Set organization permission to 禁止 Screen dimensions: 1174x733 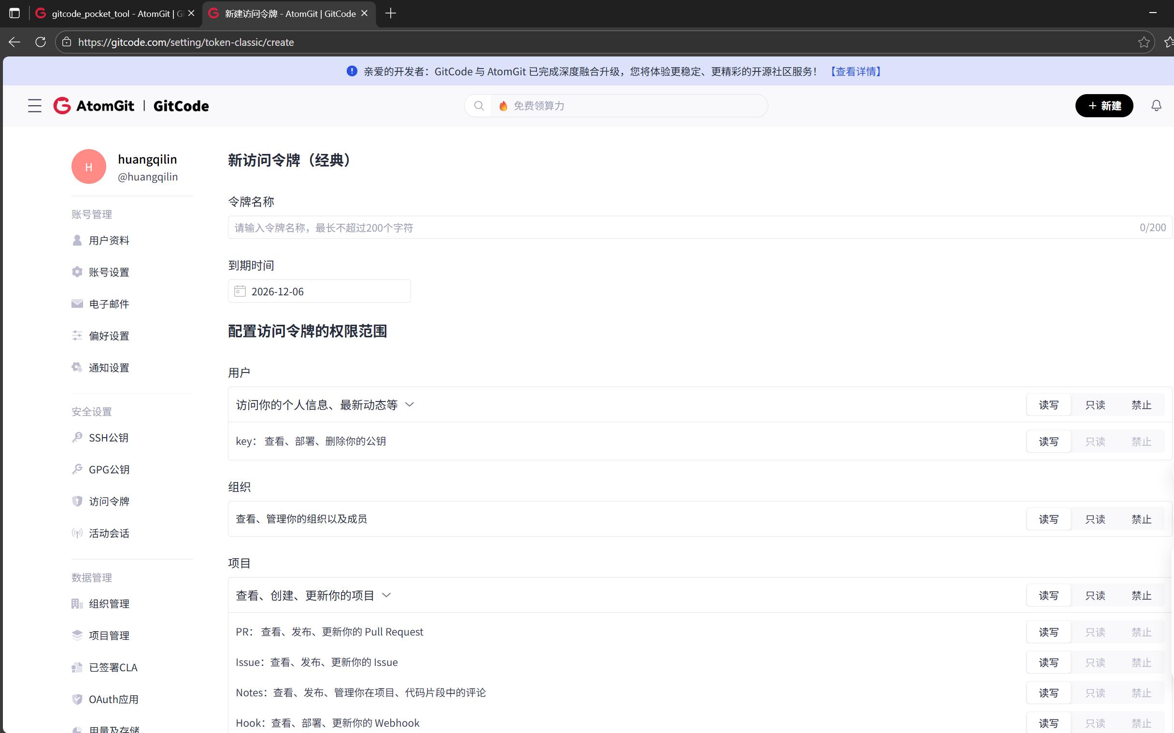tap(1141, 519)
